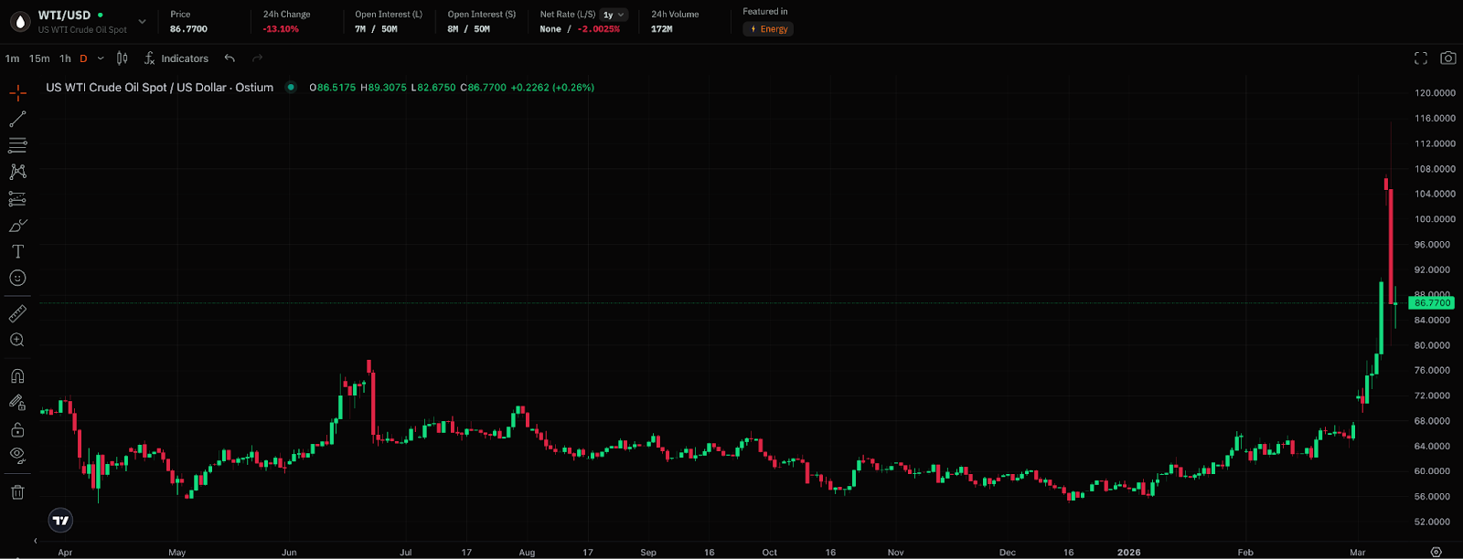Image resolution: width=1463 pixels, height=559 pixels.
Task: Open the emoji icons tool
Action: pos(17,278)
